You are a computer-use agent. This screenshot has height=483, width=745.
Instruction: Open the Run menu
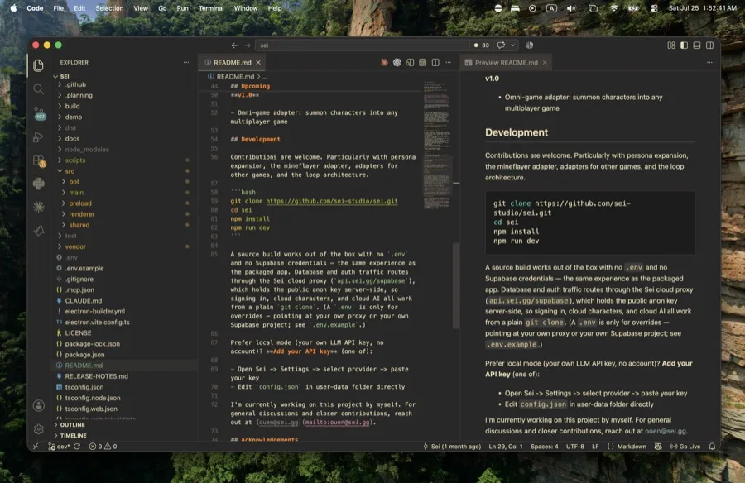point(182,8)
